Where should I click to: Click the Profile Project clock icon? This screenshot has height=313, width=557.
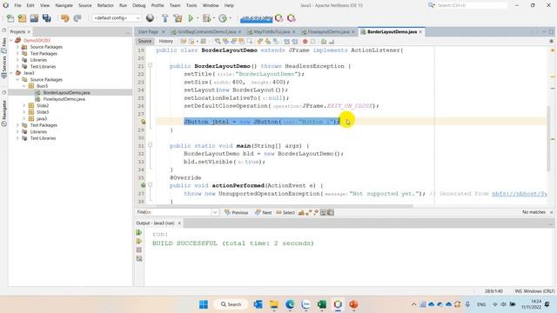(223, 18)
